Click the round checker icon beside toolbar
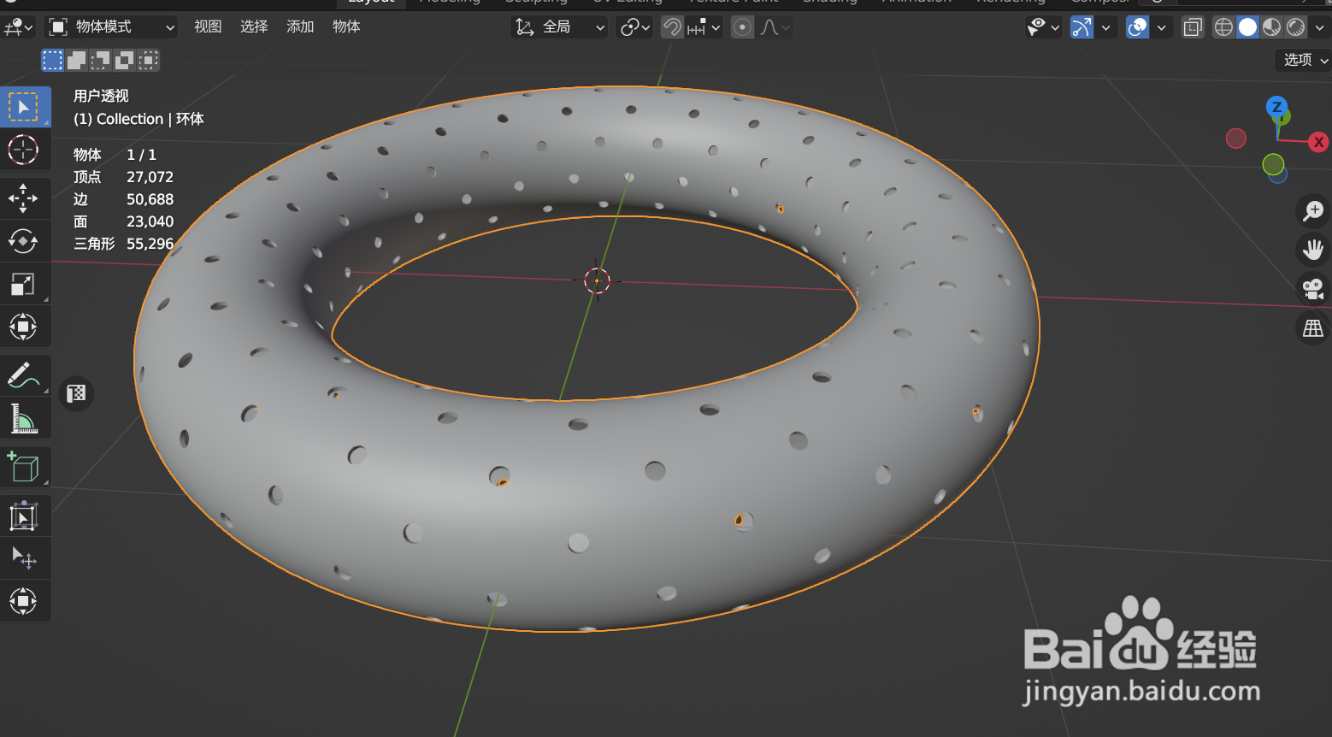1332x737 pixels. [x=76, y=393]
